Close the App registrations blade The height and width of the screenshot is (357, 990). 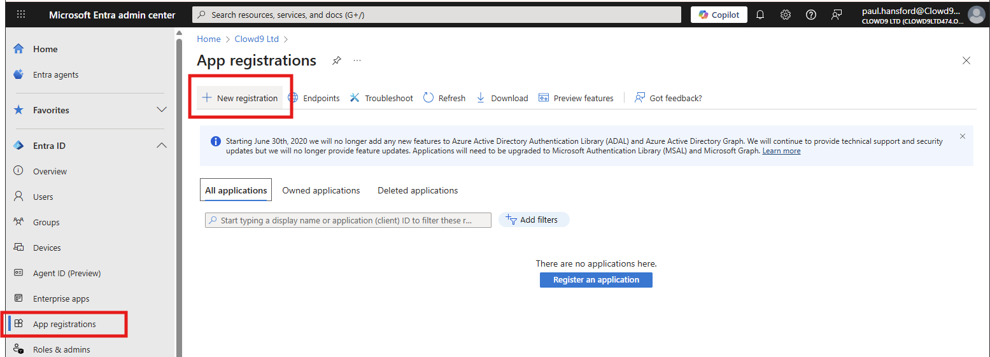click(966, 60)
